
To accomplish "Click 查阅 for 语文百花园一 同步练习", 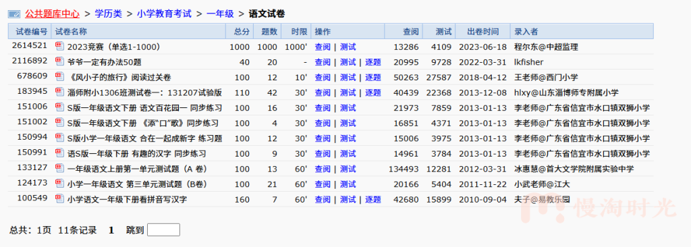I will (323, 108).
